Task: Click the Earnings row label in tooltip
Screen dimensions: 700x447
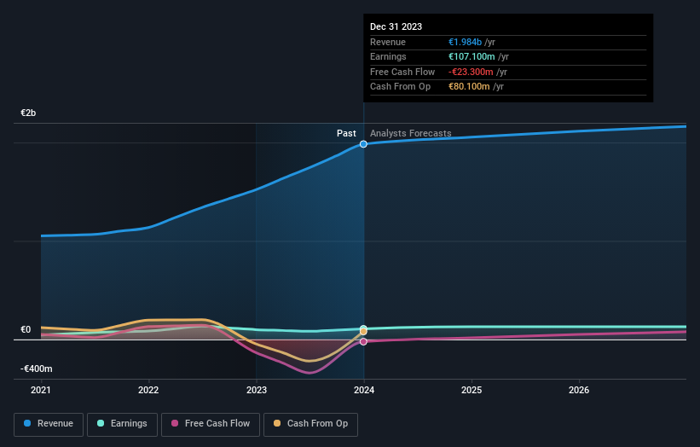Action: tap(388, 56)
